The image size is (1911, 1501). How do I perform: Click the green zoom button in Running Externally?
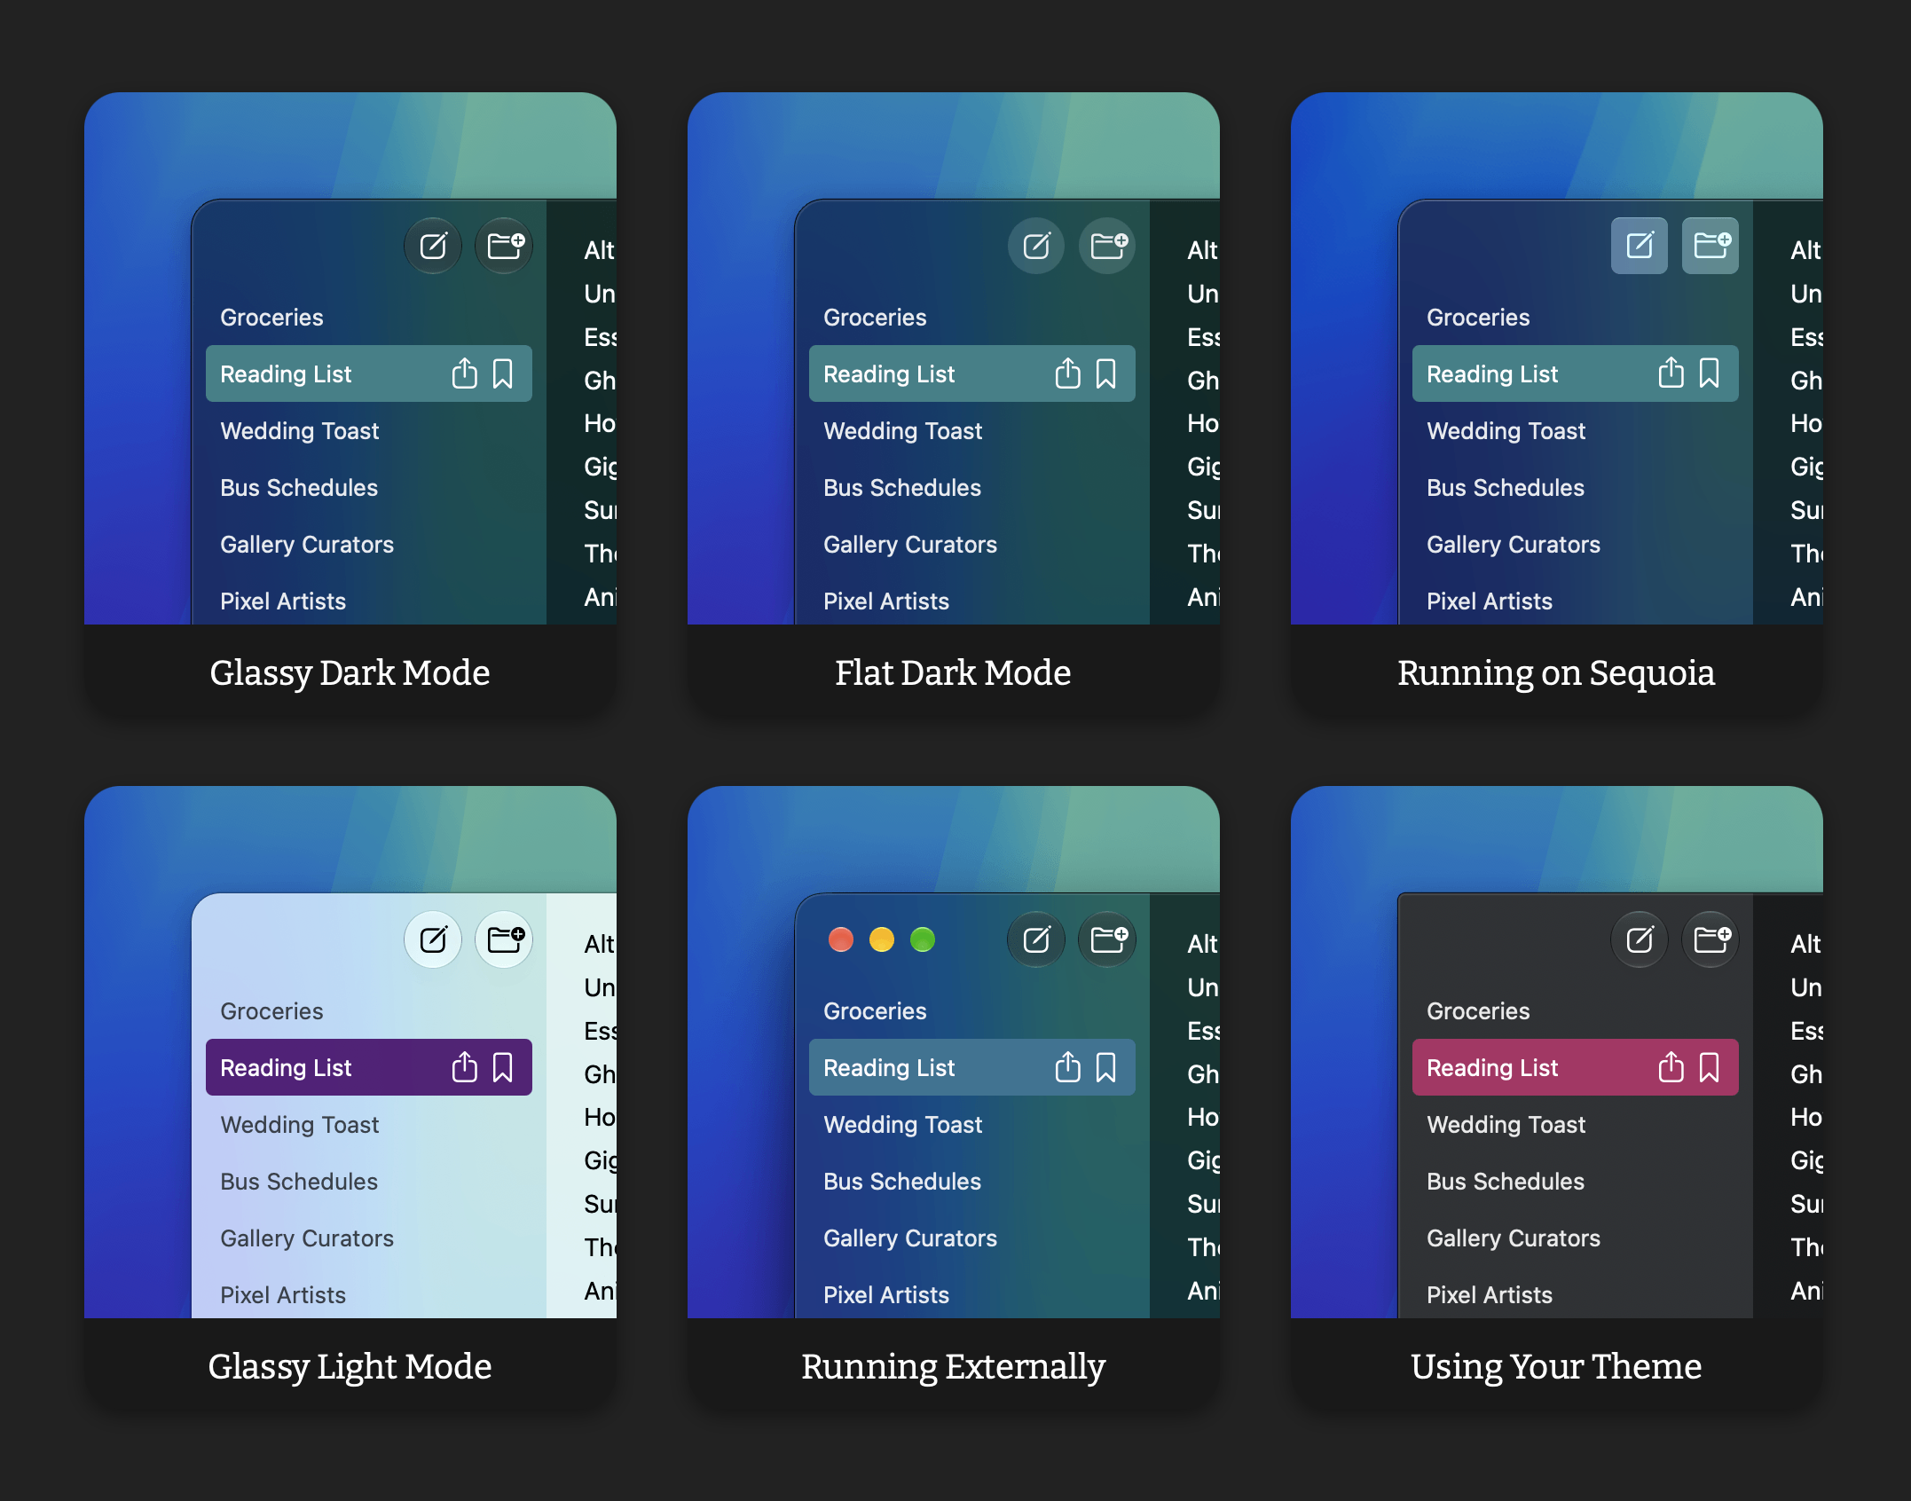point(923,939)
